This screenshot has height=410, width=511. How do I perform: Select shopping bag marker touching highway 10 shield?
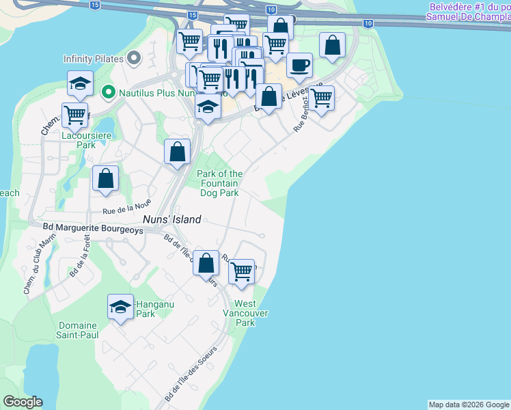pyautogui.click(x=280, y=26)
